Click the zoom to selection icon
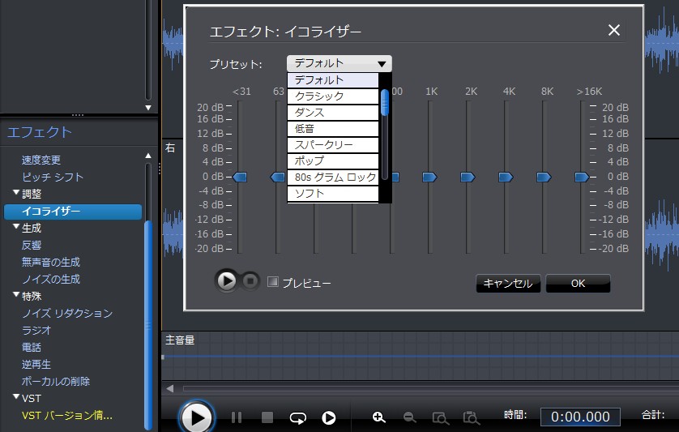This screenshot has width=679, height=432. pyautogui.click(x=441, y=417)
